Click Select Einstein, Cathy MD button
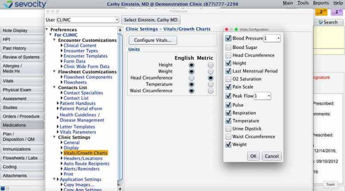345x191 pixels. 151,20
